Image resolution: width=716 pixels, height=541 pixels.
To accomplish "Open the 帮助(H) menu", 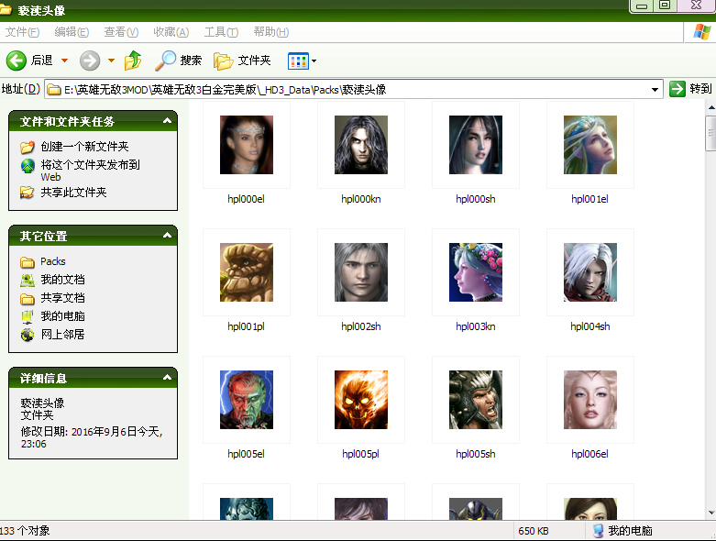I will click(x=270, y=32).
